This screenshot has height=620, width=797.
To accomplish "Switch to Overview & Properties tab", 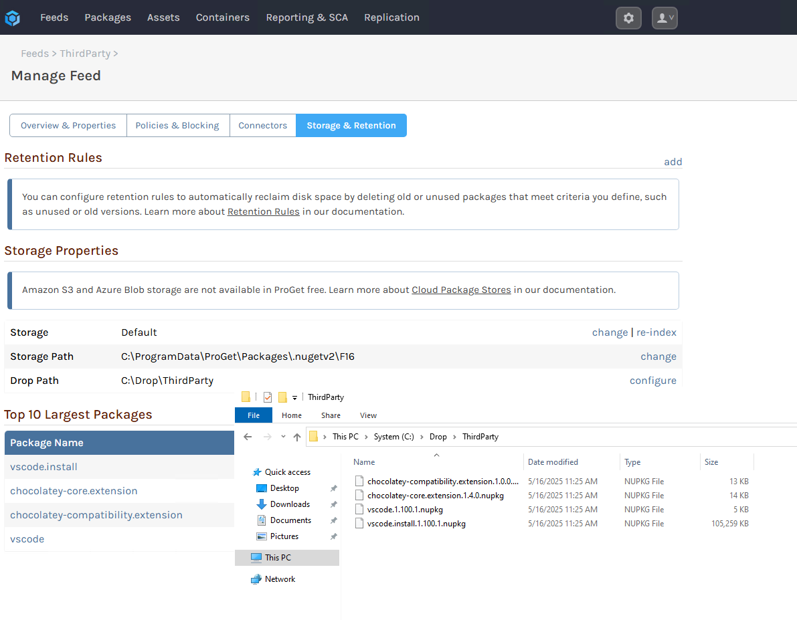I will point(68,126).
